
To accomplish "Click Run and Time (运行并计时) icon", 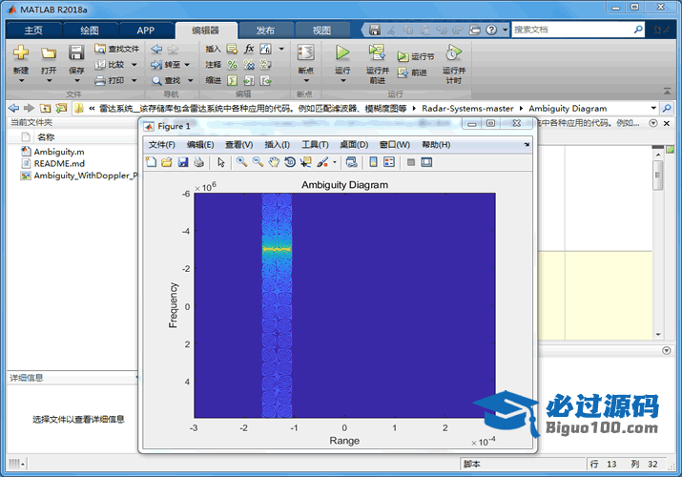I will coord(453,52).
